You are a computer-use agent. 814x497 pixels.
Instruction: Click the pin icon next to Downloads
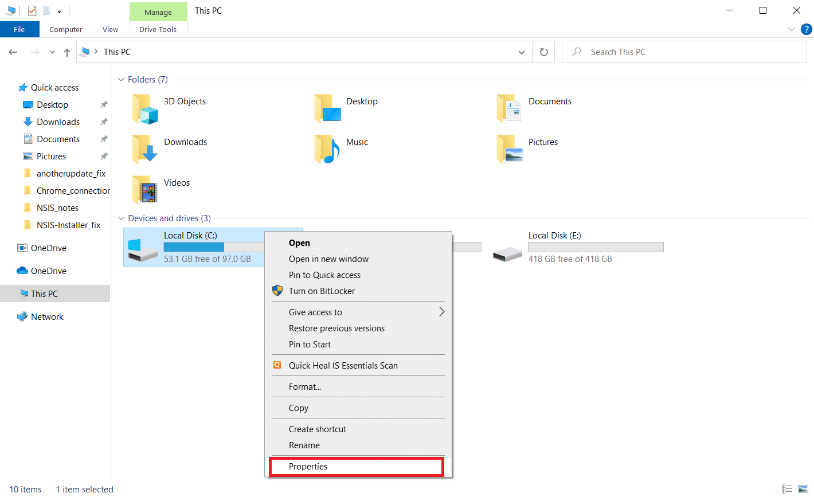(x=104, y=122)
